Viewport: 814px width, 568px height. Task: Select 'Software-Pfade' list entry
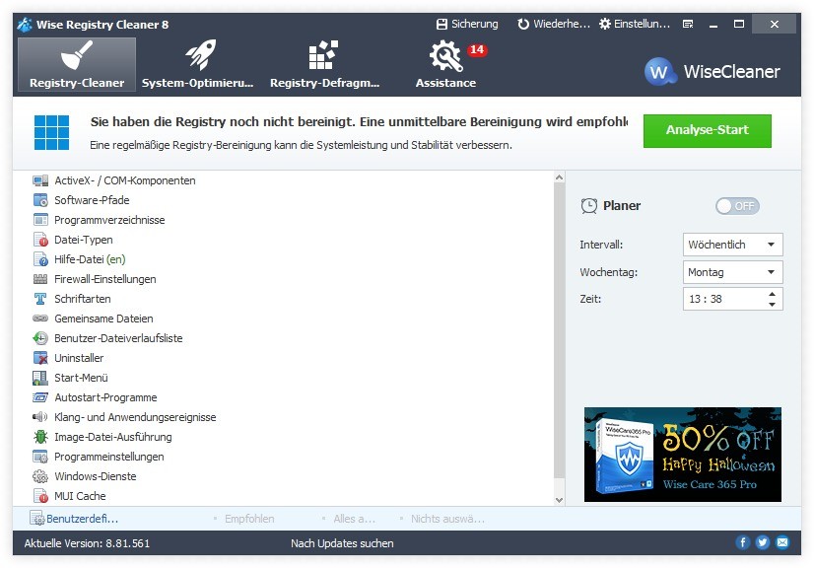tap(92, 200)
